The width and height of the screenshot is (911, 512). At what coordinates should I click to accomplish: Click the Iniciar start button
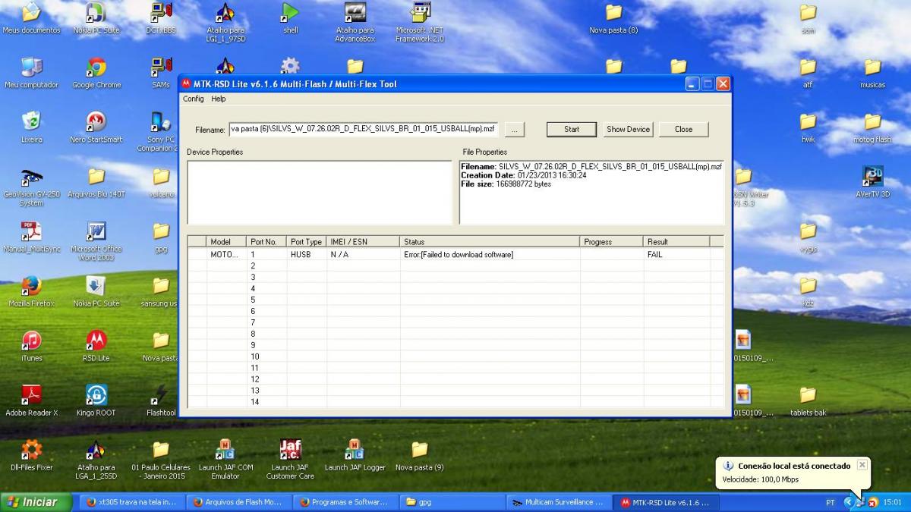pyautogui.click(x=36, y=502)
